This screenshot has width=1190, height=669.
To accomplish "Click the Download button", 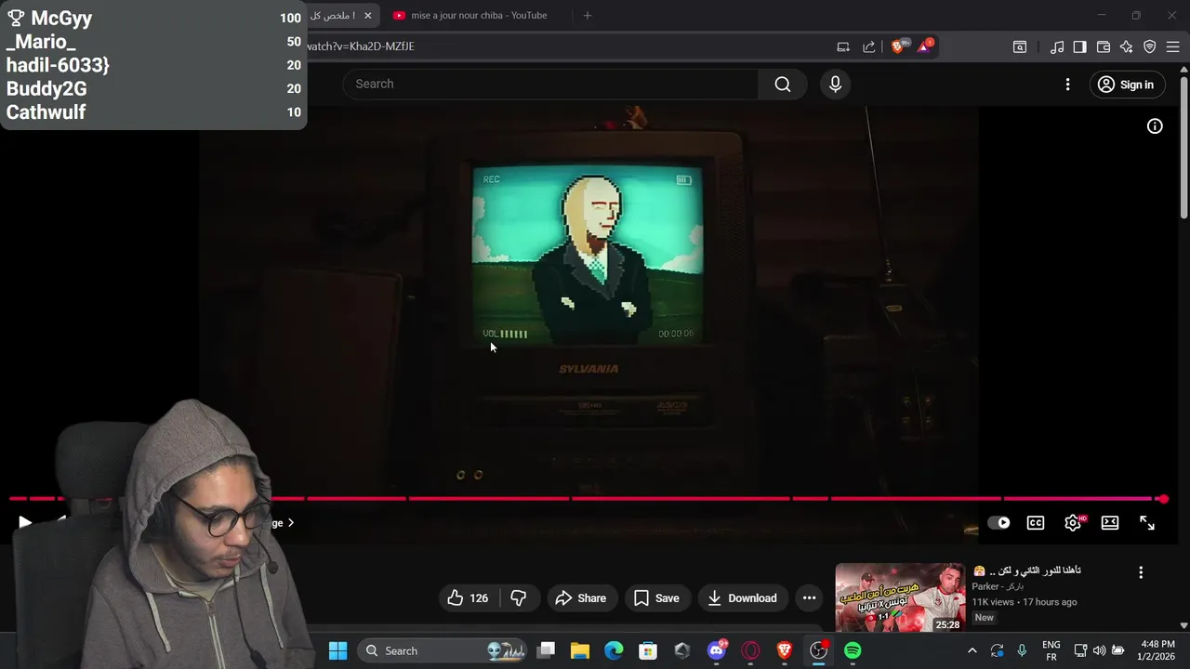I will 742,598.
